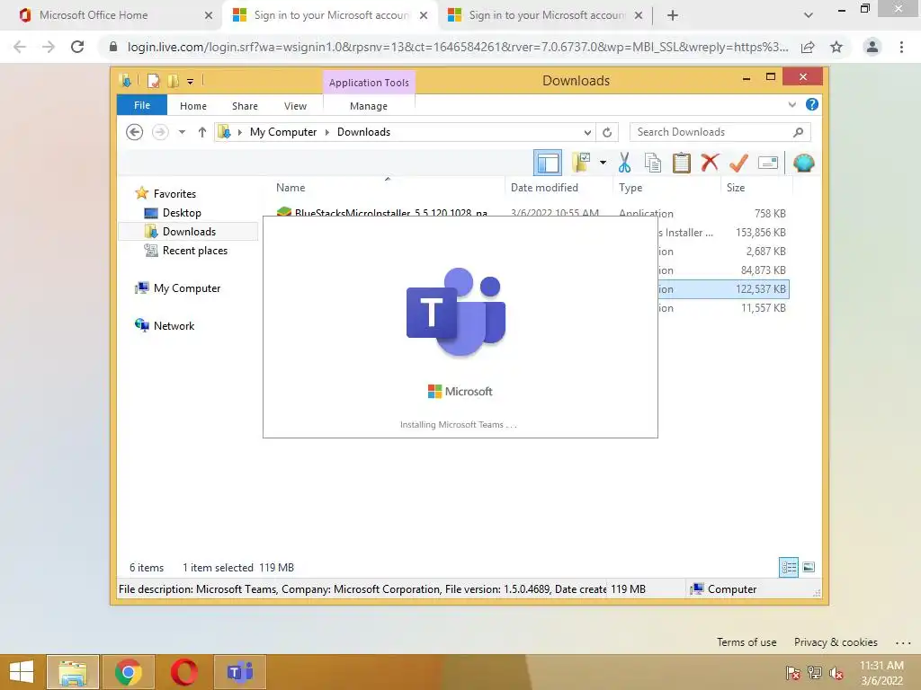Click the red X Delete icon
The width and height of the screenshot is (921, 690).
coord(711,163)
